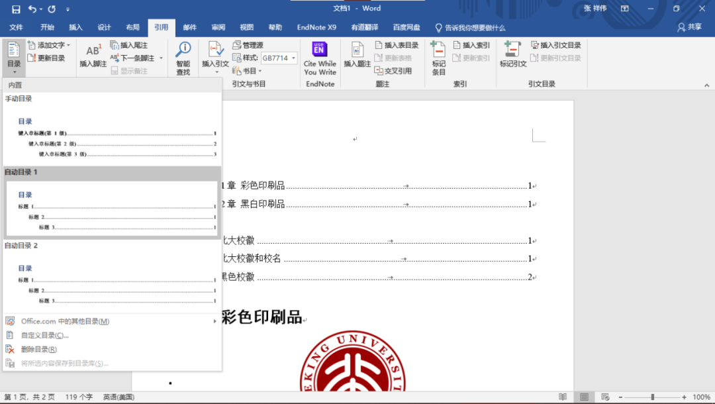715x404 pixels.
Task: Click TOC entry 2章 黑白印刷品
Action: point(379,204)
